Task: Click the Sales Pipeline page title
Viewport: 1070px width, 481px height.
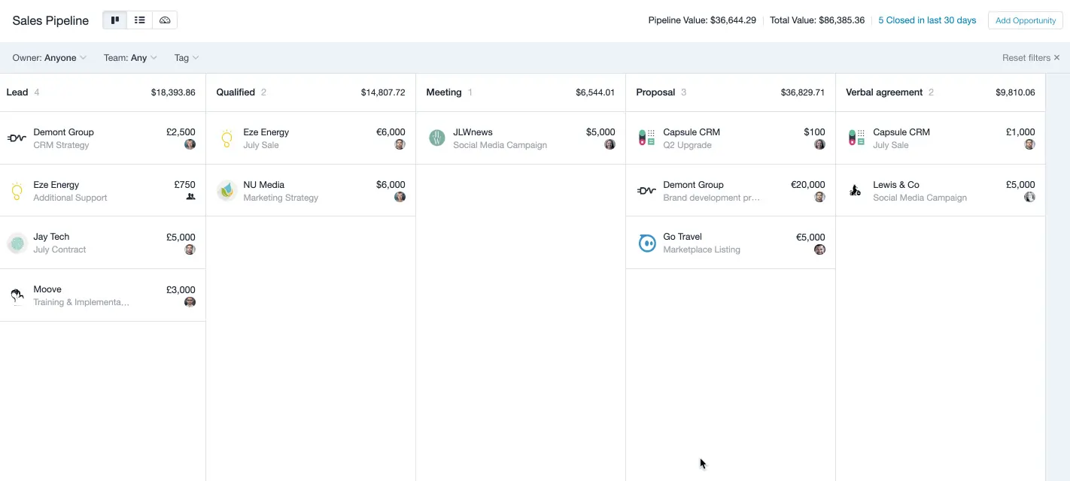Action: (50, 20)
